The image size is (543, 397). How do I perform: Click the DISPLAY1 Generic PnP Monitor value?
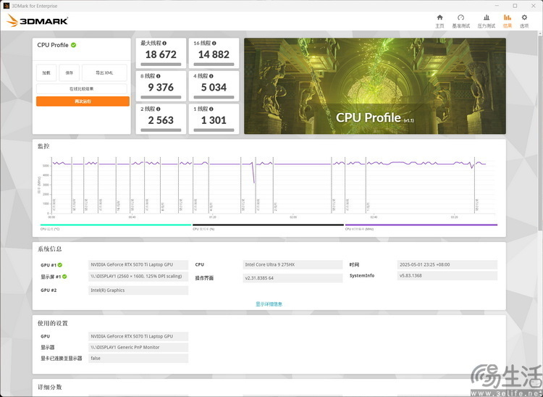(138, 347)
